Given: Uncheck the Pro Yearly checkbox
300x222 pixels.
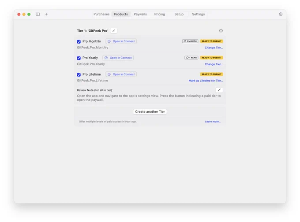Looking at the screenshot, I should pos(79,58).
